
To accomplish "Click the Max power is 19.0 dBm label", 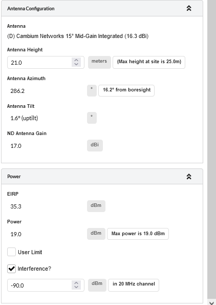I will click(138, 234).
